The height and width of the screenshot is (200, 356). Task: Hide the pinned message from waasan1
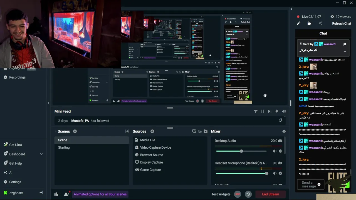click(x=345, y=44)
